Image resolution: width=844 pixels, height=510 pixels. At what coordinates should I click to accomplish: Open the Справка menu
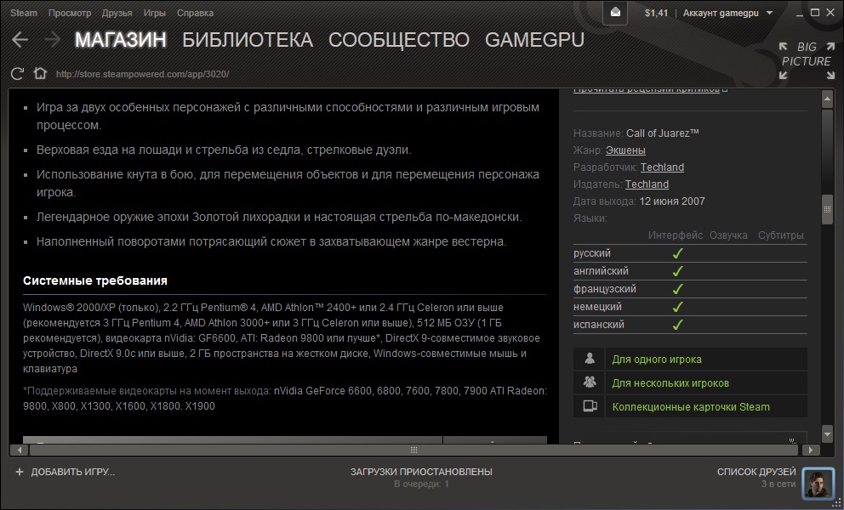coord(195,13)
